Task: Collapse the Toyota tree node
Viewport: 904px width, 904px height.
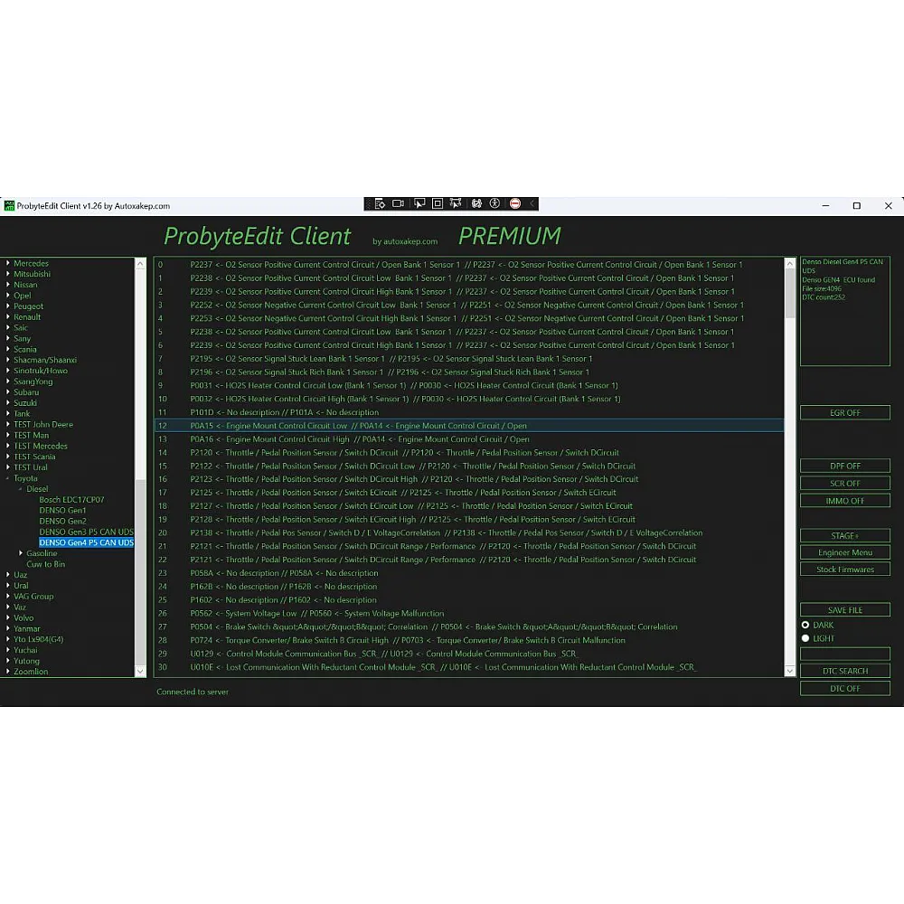Action: [x=8, y=478]
